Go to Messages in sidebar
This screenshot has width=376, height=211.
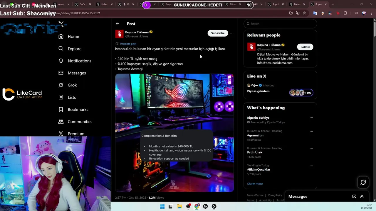[72, 73]
